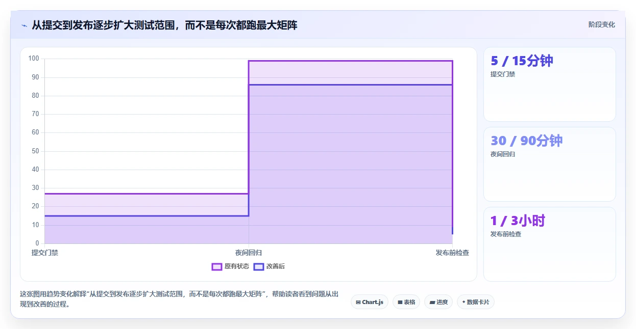Select the Chart.js tag chip
The image size is (636, 329).
pyautogui.click(x=370, y=302)
